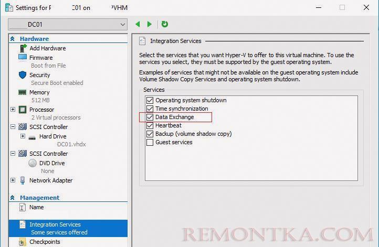Click the DVD Drive disc icon
379x247 pixels.
(x=33, y=163)
